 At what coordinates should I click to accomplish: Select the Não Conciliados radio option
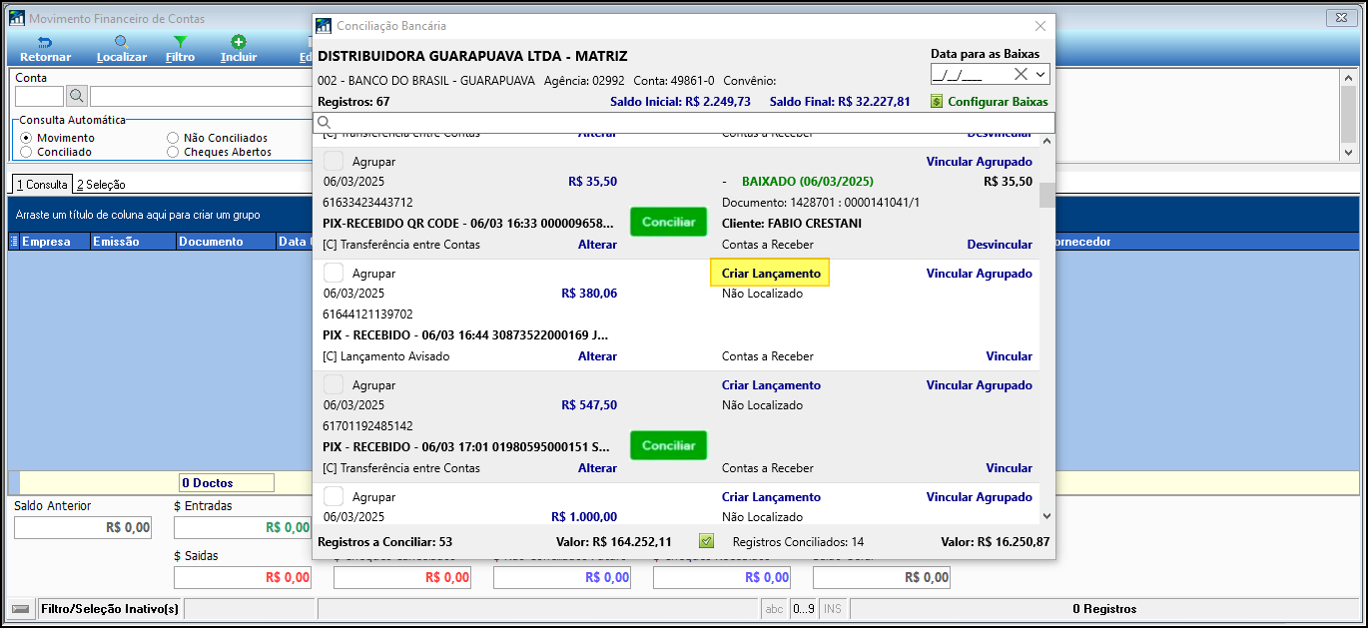pos(174,138)
